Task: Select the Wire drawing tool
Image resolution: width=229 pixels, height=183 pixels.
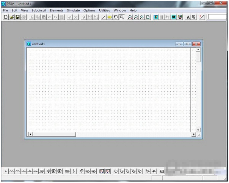Action: pos(104,17)
